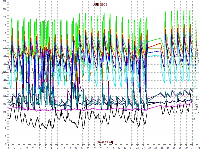Screen dimensions: 200x150
Task: Click the 60 temperature axis label
Action: 4,48
